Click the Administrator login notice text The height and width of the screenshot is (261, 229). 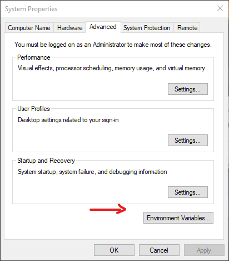[x=113, y=45]
